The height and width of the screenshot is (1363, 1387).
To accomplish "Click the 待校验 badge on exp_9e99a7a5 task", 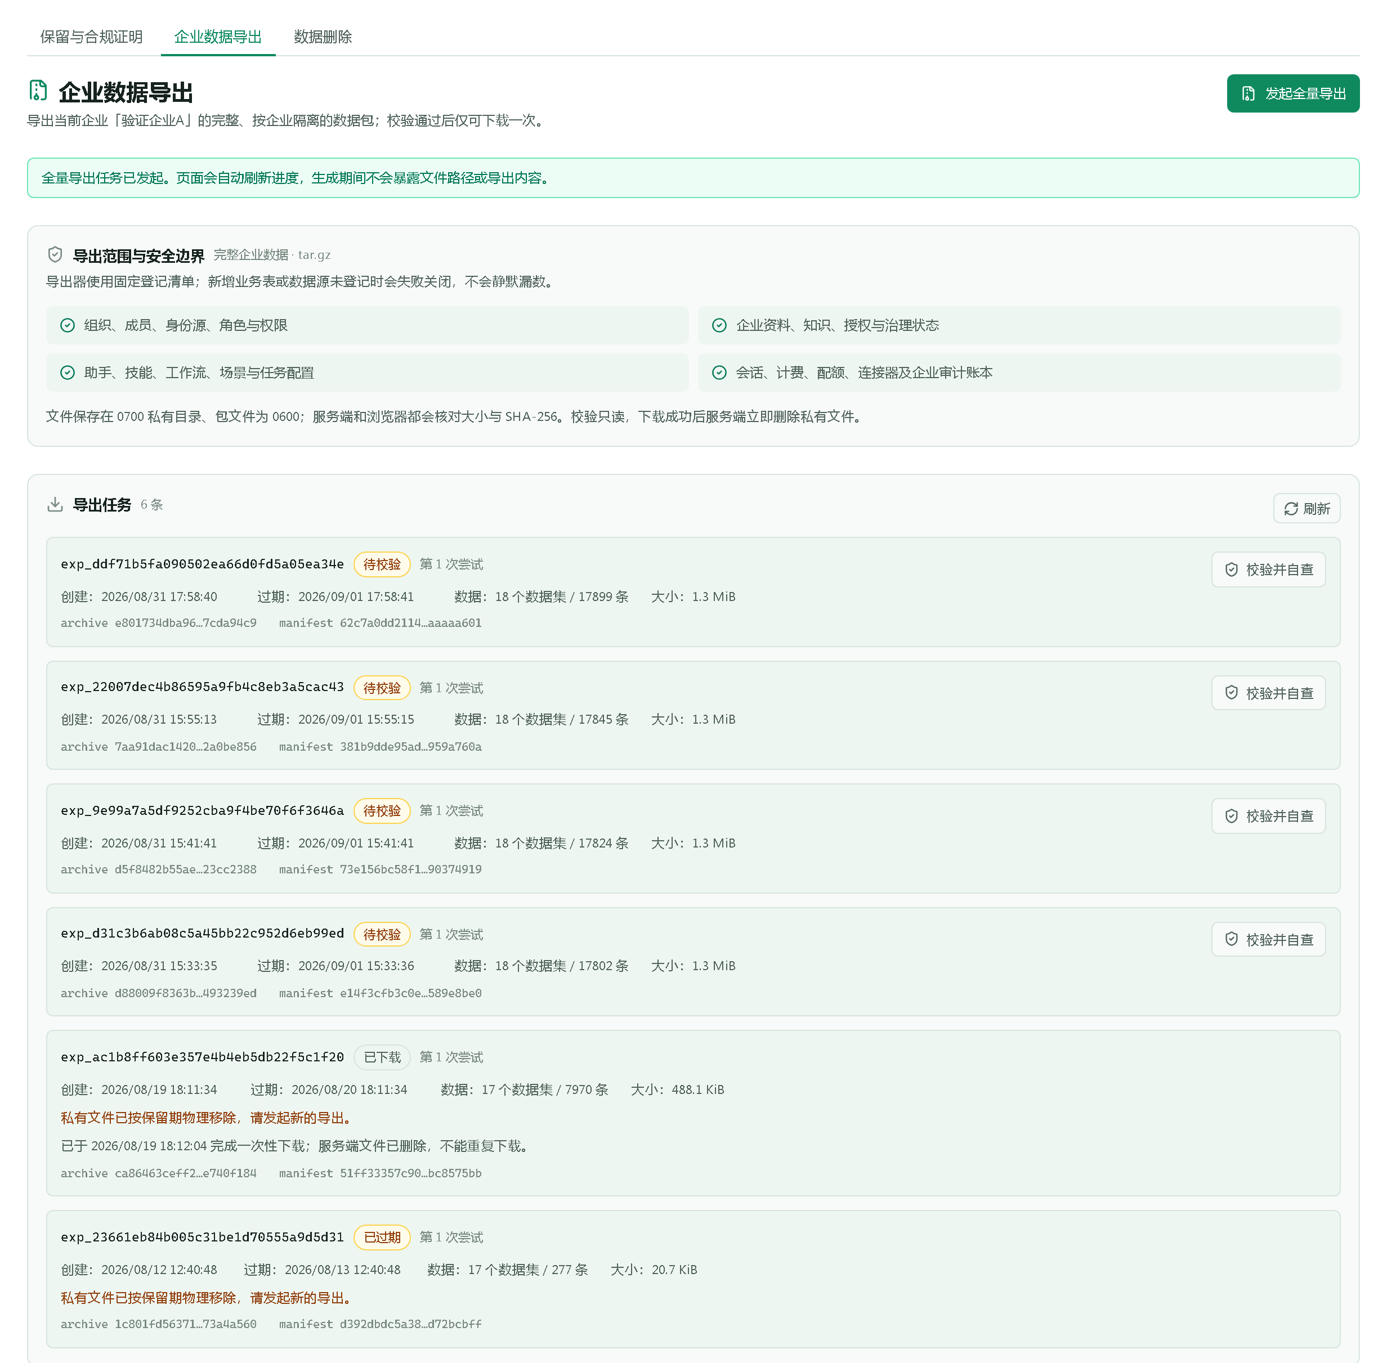I will 382,811.
